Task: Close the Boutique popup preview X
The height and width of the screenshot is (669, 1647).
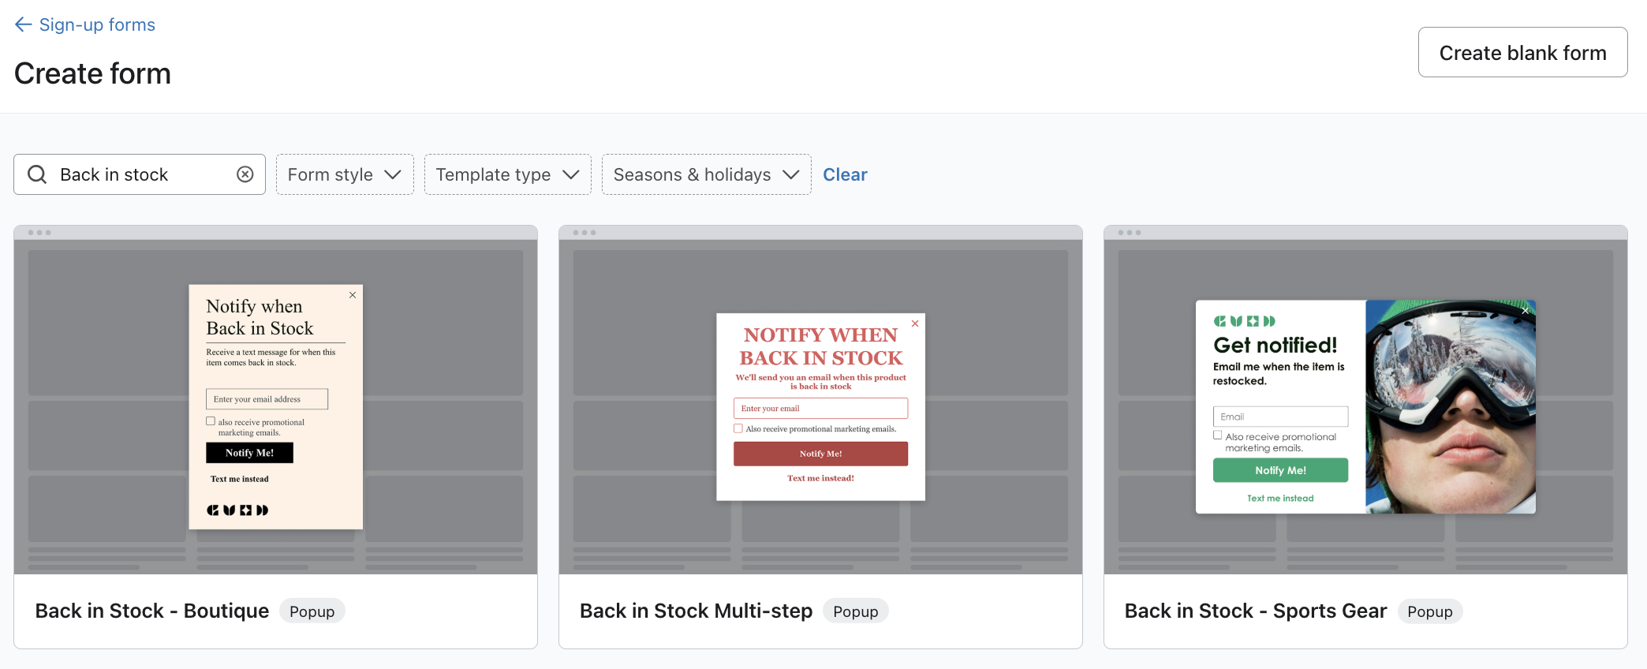Action: [x=353, y=295]
